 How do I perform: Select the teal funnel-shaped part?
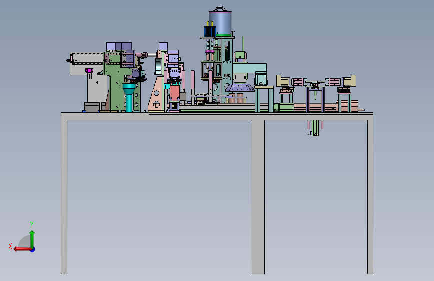129,97
